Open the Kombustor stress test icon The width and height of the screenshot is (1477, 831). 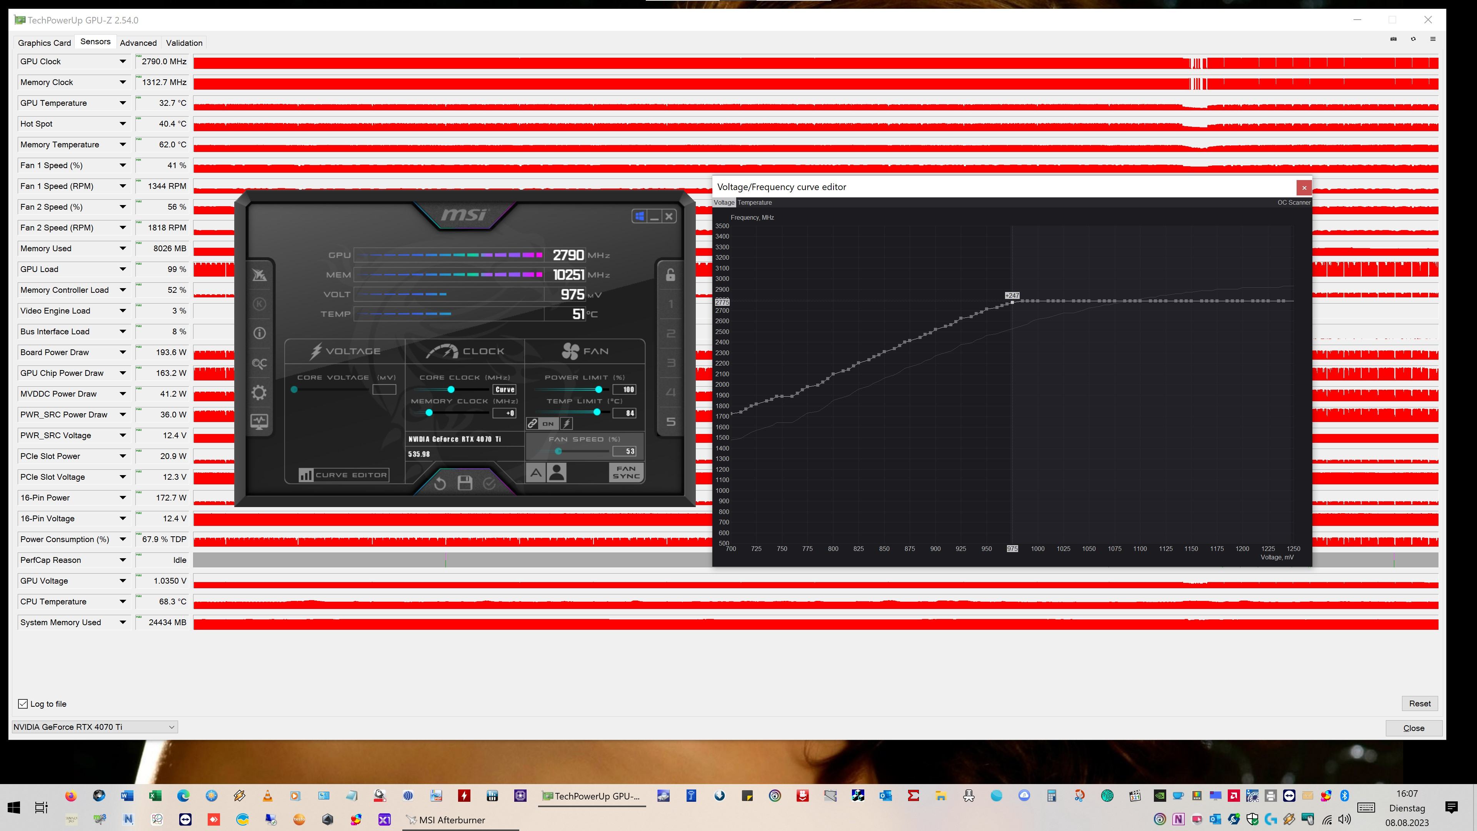tap(259, 304)
